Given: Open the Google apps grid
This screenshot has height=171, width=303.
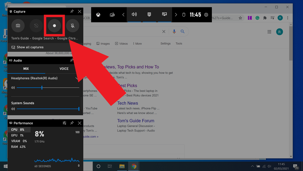Looking at the screenshot, I should point(269,32).
